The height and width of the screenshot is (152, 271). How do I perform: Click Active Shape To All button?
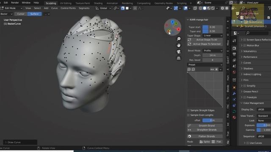point(205,40)
